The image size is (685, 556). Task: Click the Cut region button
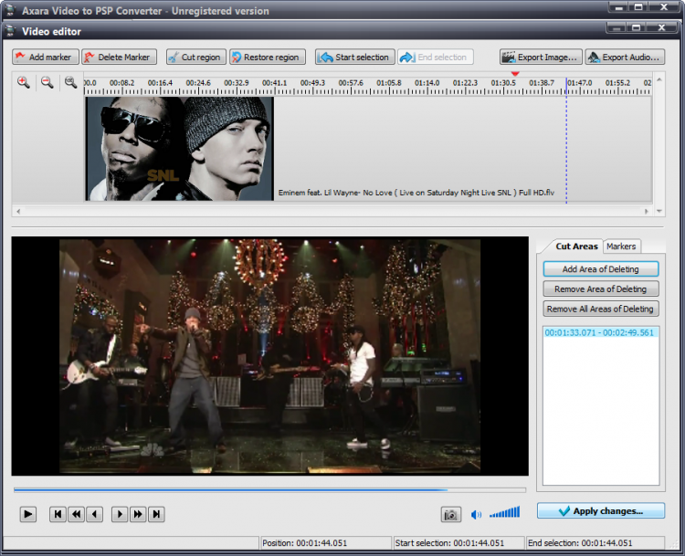click(195, 57)
